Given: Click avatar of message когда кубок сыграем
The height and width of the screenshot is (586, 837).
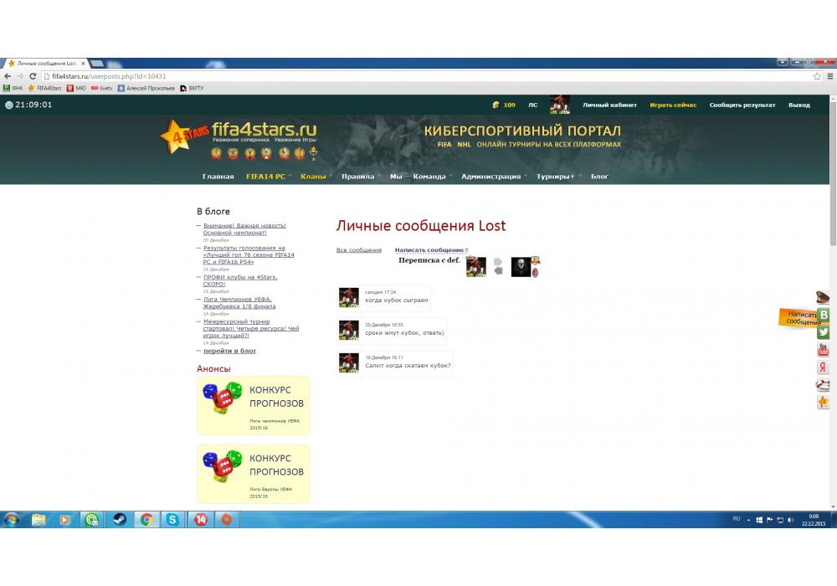Looking at the screenshot, I should pos(348,297).
